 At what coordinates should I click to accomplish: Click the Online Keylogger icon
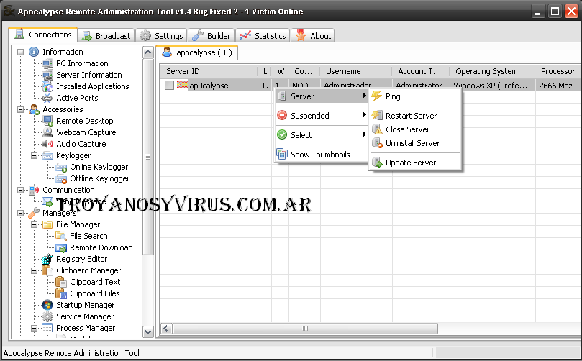click(x=61, y=168)
